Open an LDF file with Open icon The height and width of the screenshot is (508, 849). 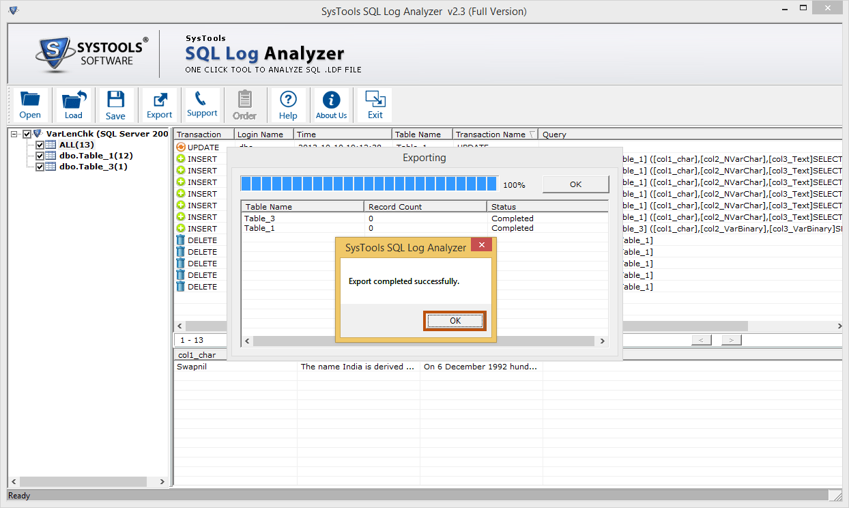pos(30,105)
